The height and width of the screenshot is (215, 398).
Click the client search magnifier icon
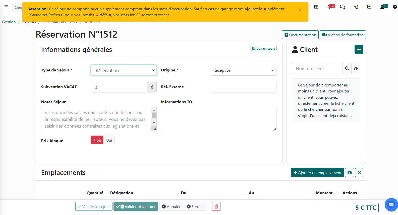tap(347, 69)
